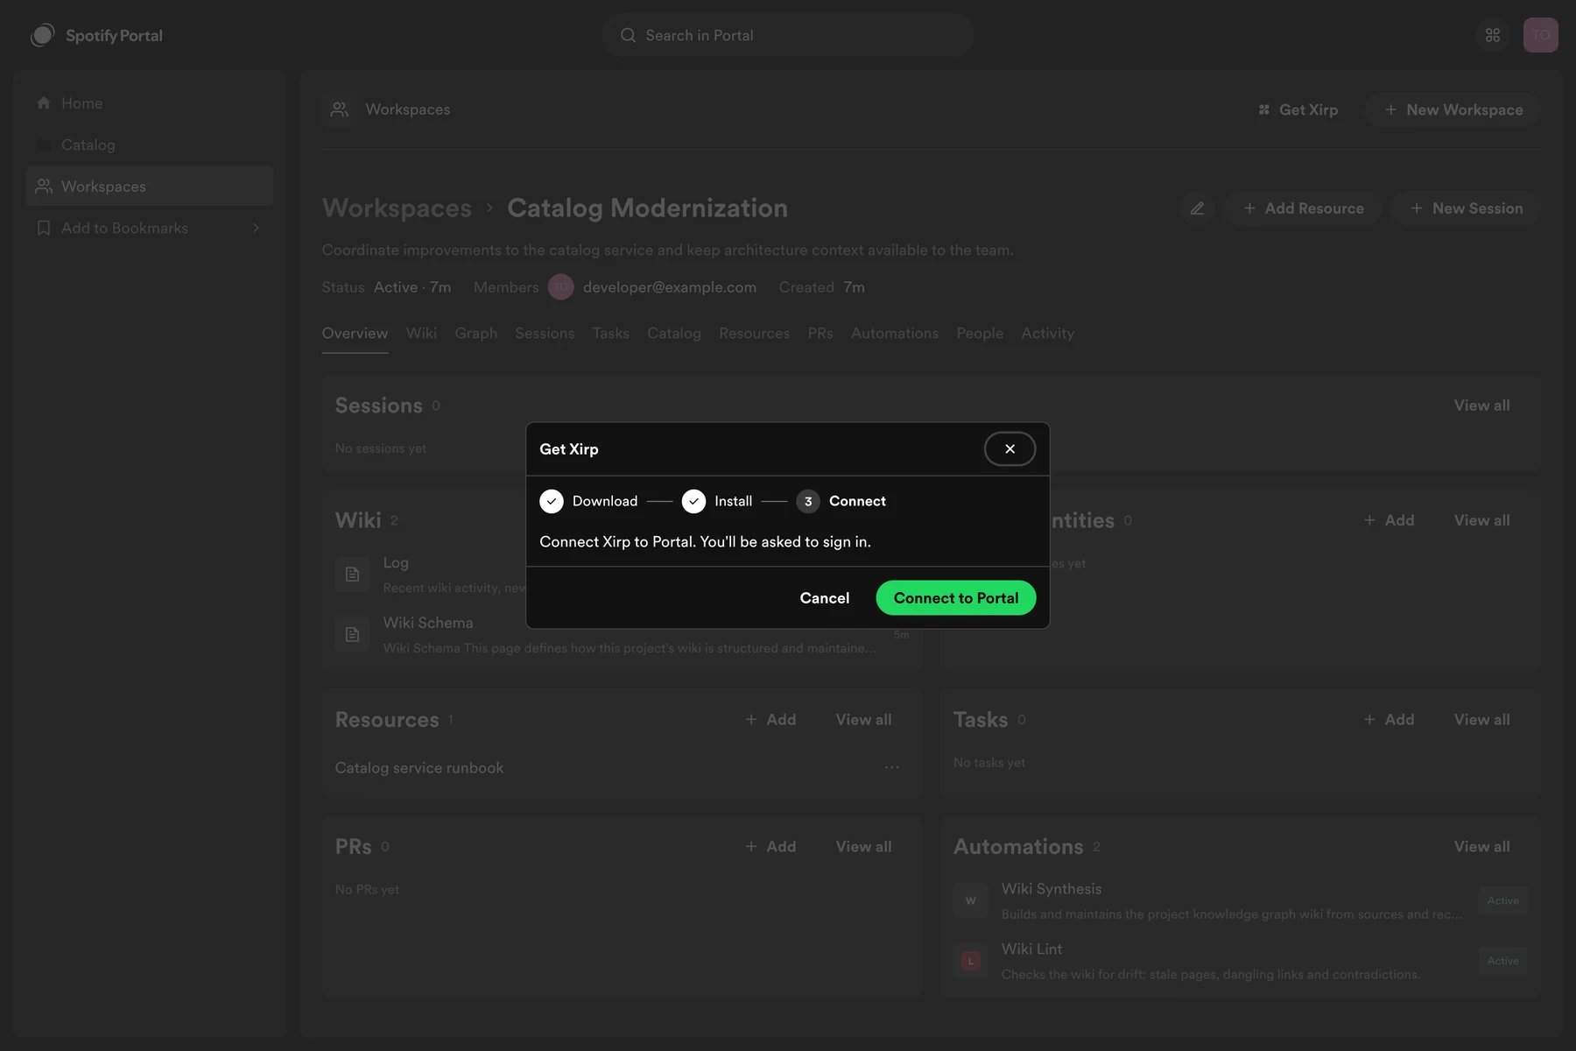
Task: Click the Home icon in the sidebar
Action: [x=44, y=103]
